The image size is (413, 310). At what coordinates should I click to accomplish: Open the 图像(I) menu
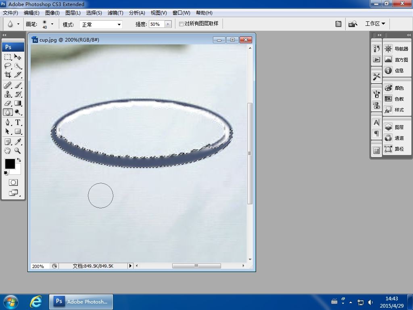[x=52, y=13]
